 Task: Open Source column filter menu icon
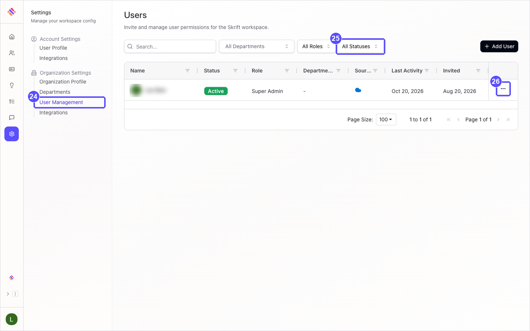375,71
